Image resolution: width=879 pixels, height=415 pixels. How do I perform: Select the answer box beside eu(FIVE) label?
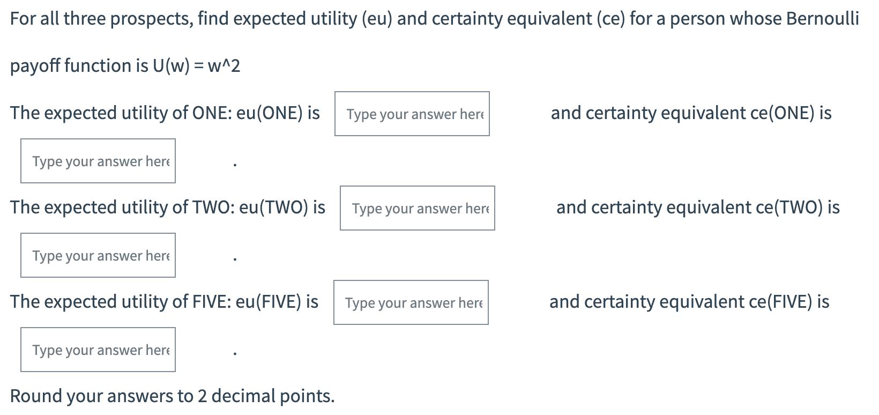tap(412, 303)
